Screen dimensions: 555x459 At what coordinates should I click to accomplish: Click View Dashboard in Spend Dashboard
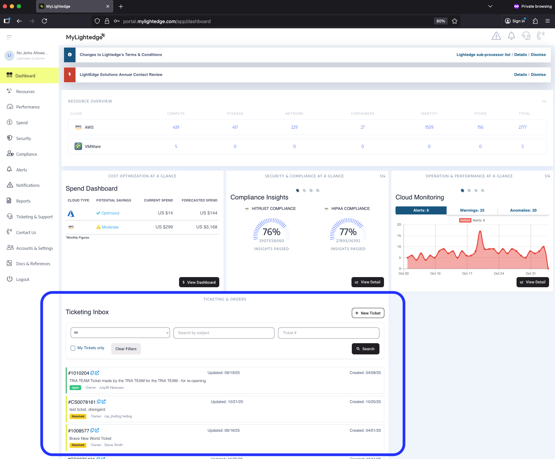coord(199,282)
